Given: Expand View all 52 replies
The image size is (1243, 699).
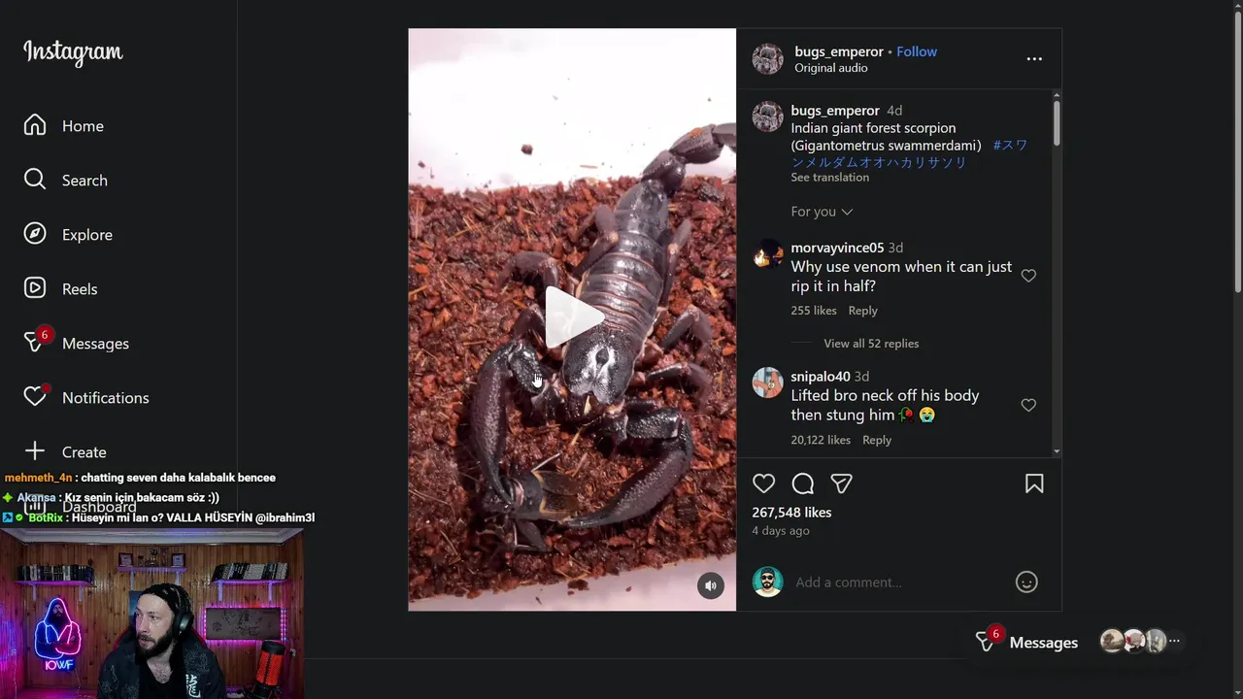Looking at the screenshot, I should coord(871,344).
